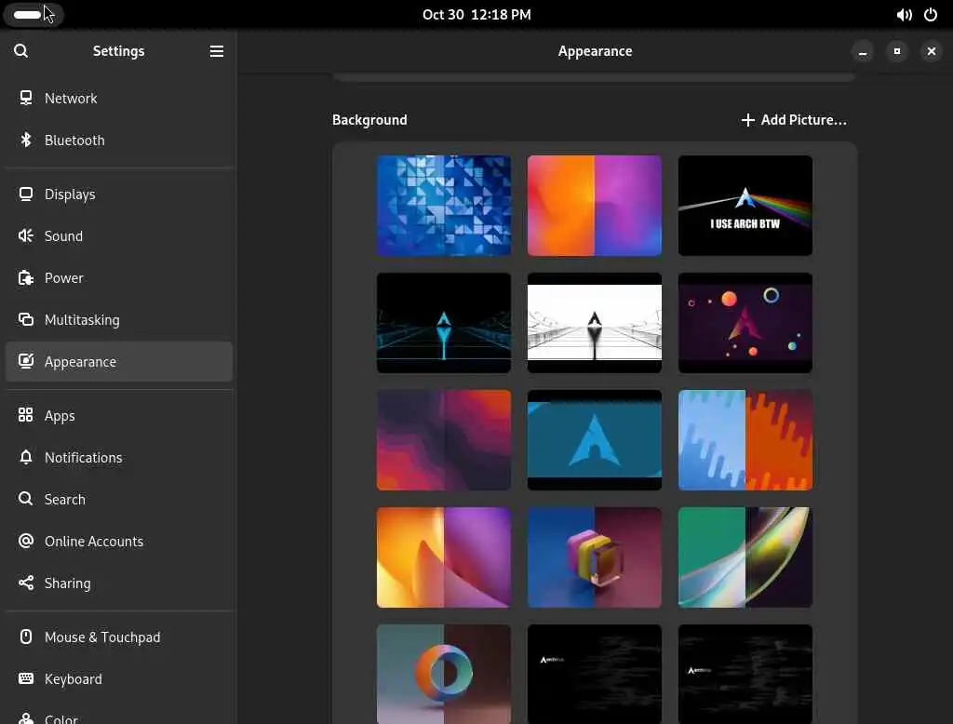The image size is (953, 724).
Task: Click the Sound speaker icon in sidebar
Action: tap(25, 235)
